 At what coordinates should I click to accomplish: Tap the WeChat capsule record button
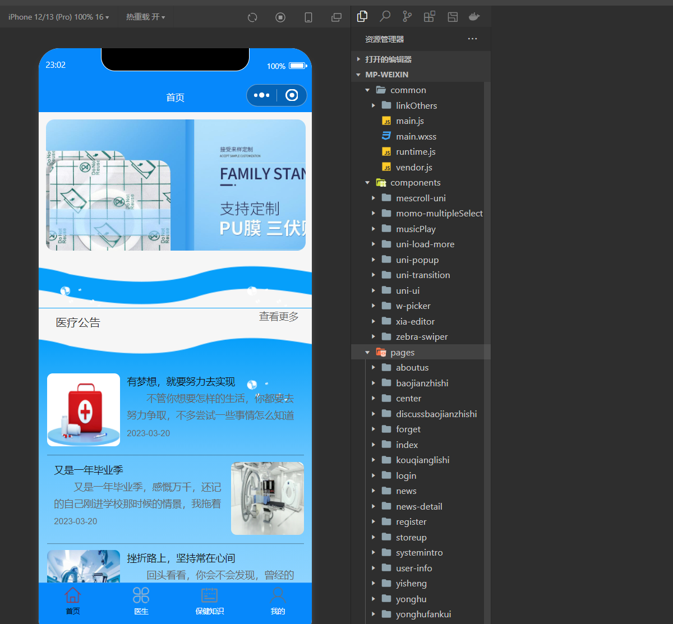292,95
